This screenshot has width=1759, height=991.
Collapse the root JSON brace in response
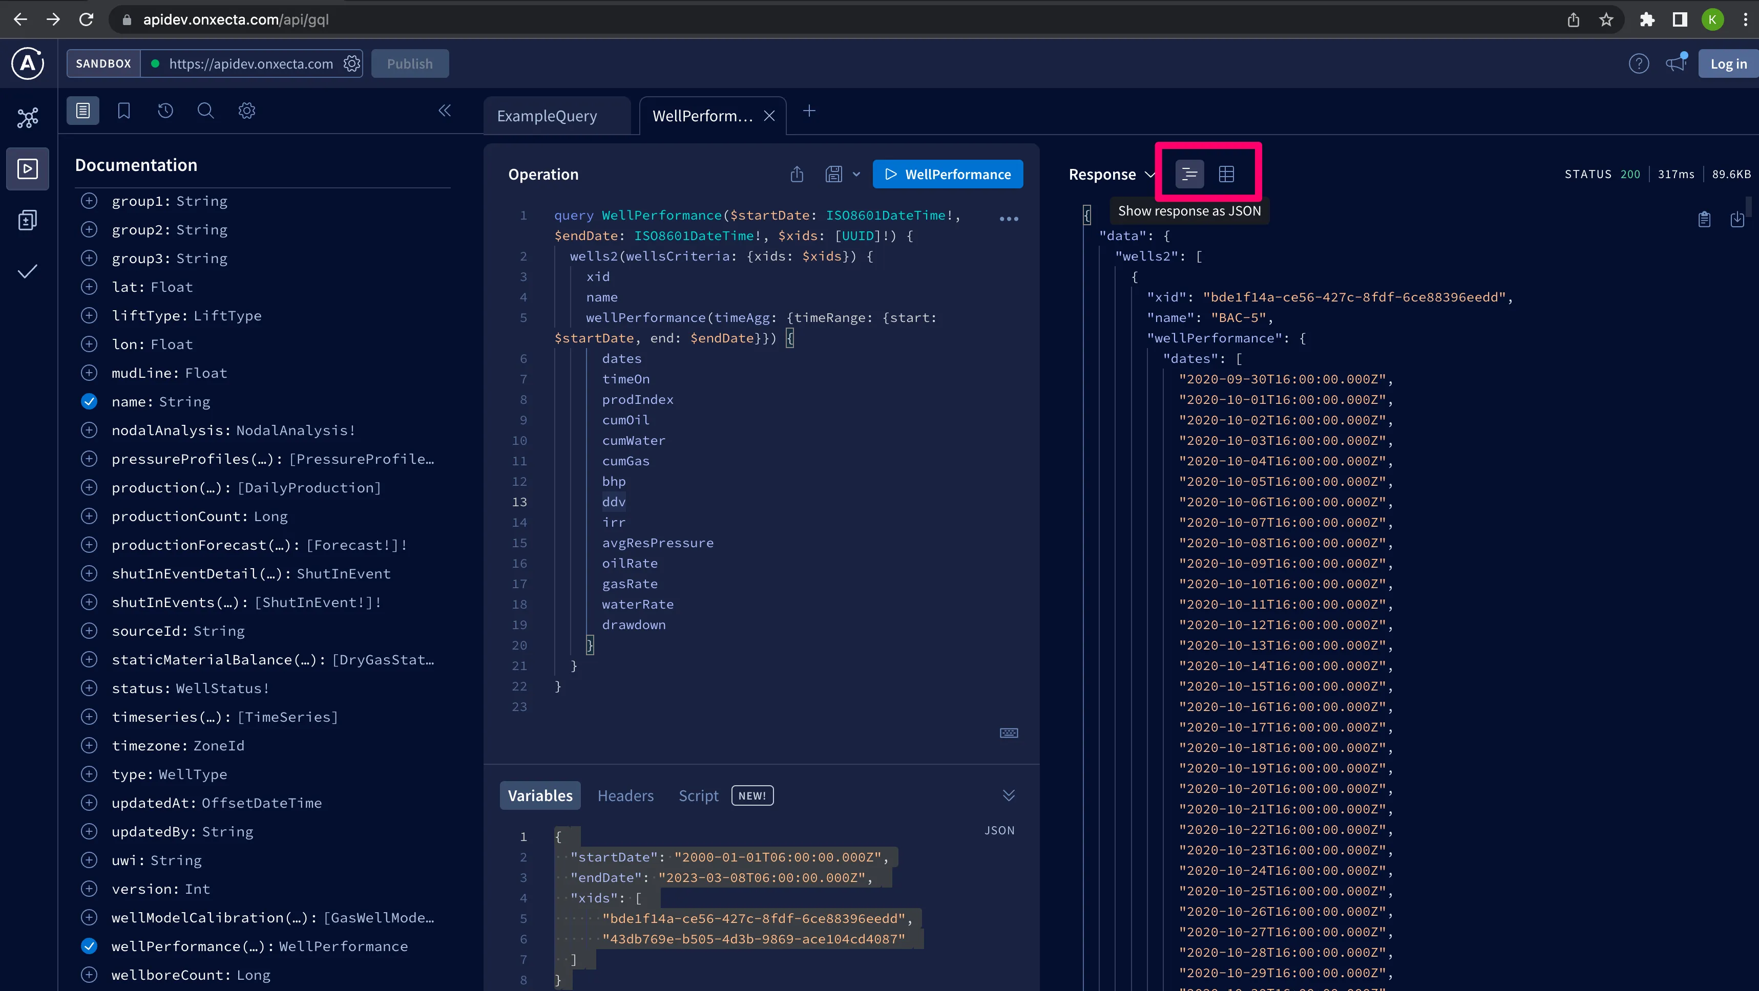pos(1087,215)
